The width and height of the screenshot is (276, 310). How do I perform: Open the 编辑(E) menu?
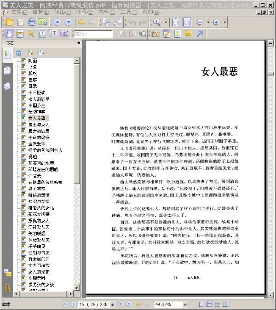click(41, 12)
